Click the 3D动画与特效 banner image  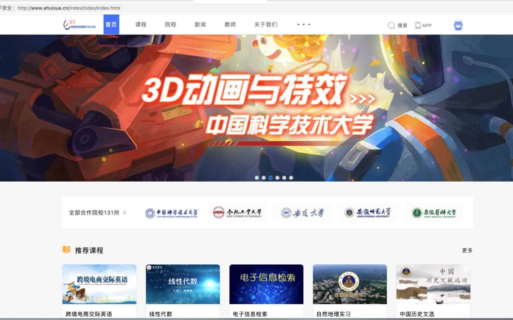click(256, 108)
